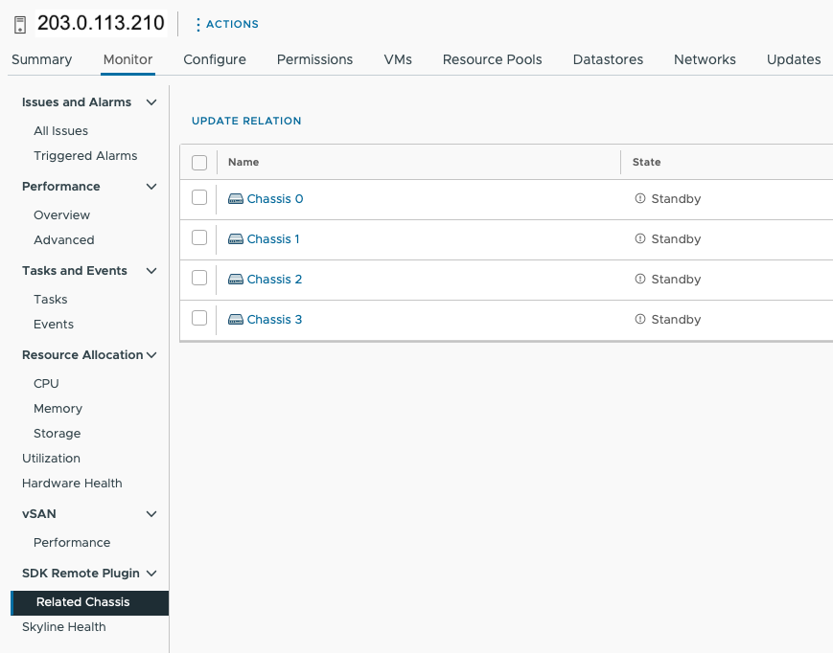Click the host name 203.0.113.210

click(x=101, y=23)
